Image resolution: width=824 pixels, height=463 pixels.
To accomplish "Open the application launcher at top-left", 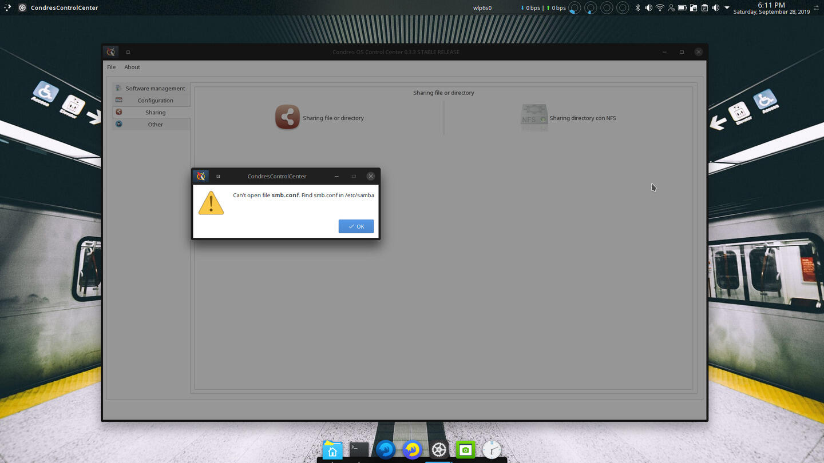I will [x=7, y=8].
